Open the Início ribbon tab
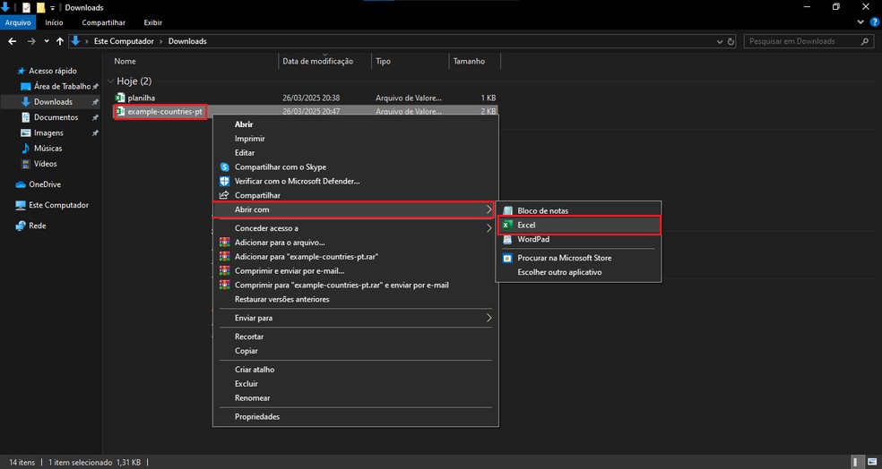The width and height of the screenshot is (882, 469). click(54, 22)
